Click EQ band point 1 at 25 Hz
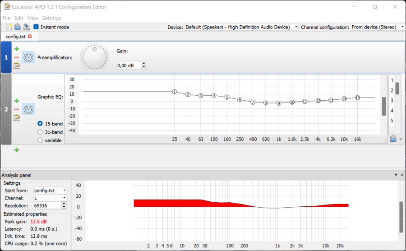Image resolution: width=406 pixels, height=251 pixels. (175, 92)
